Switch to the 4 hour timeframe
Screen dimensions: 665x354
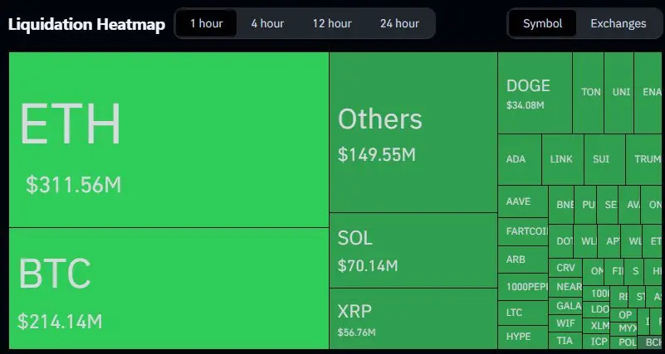click(267, 23)
